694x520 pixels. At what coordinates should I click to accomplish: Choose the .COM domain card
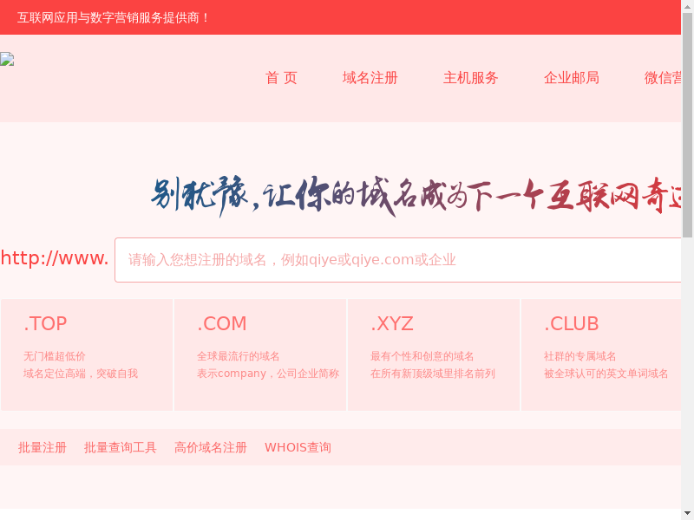pyautogui.click(x=260, y=354)
